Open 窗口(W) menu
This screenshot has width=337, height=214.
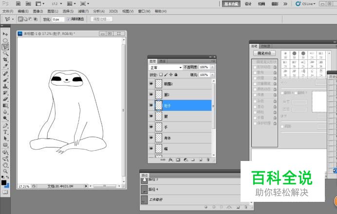coord(144,11)
